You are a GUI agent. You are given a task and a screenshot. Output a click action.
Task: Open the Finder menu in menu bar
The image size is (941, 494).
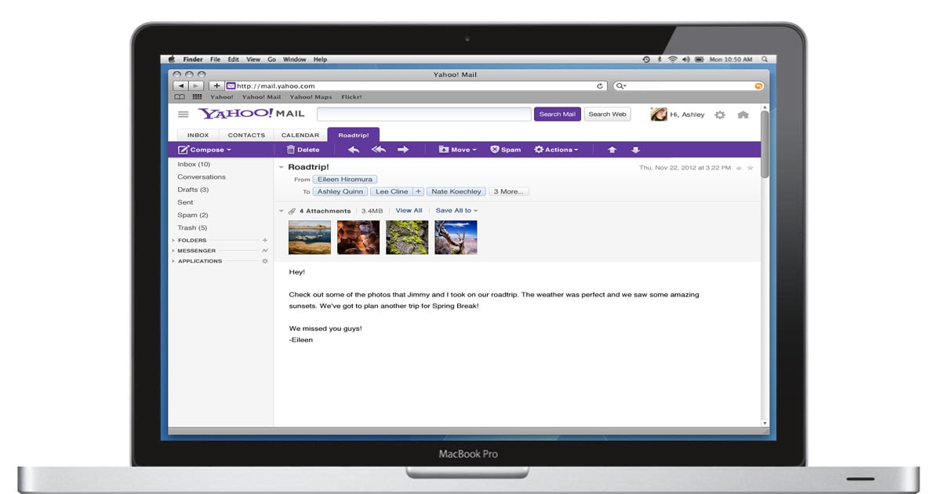(x=193, y=60)
